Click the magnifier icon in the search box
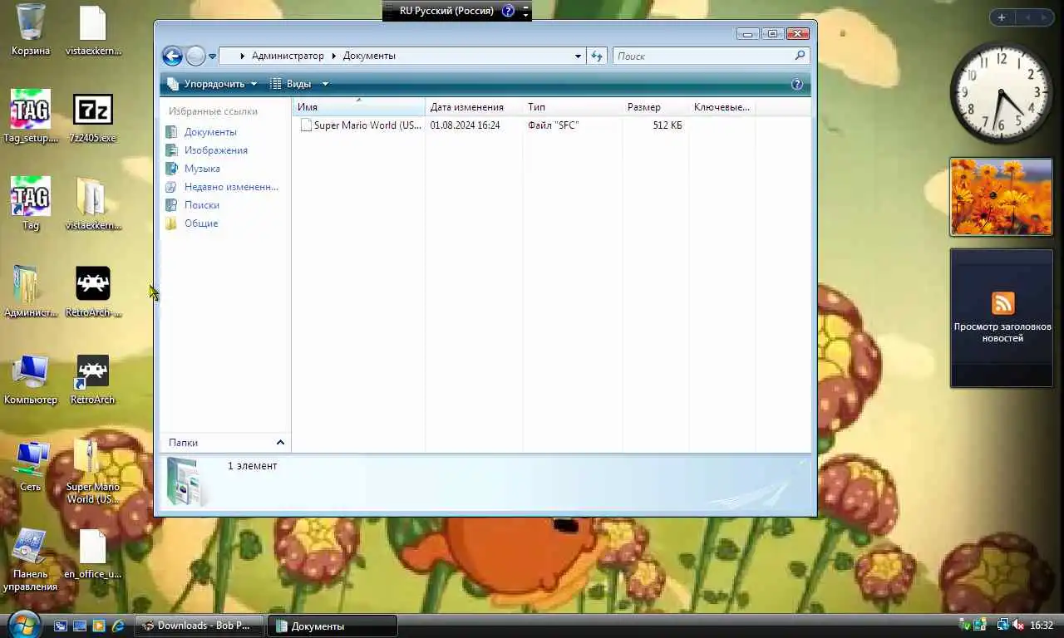Screen dimensions: 1064x638 click(800, 56)
